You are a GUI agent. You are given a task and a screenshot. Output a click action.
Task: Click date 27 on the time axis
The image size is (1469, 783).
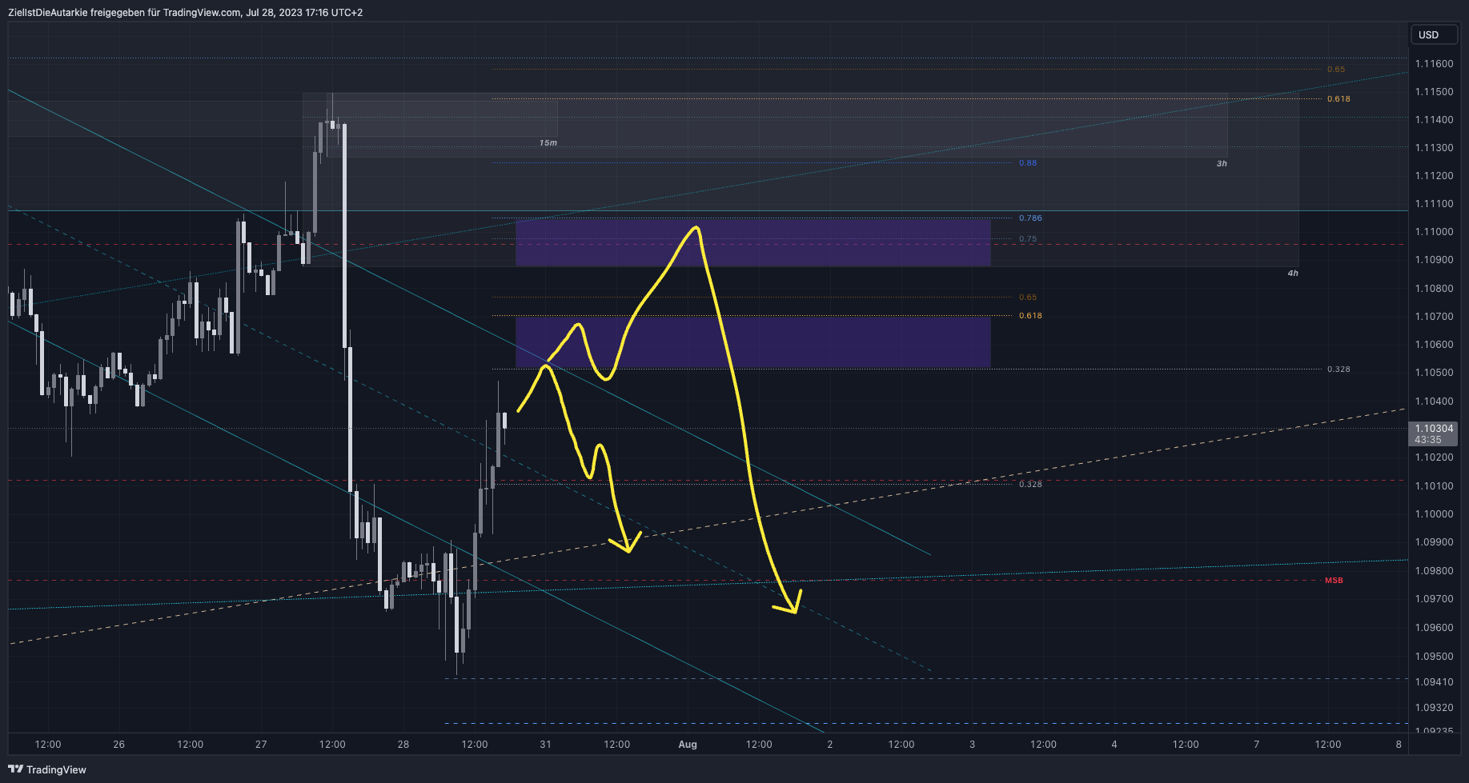261,745
